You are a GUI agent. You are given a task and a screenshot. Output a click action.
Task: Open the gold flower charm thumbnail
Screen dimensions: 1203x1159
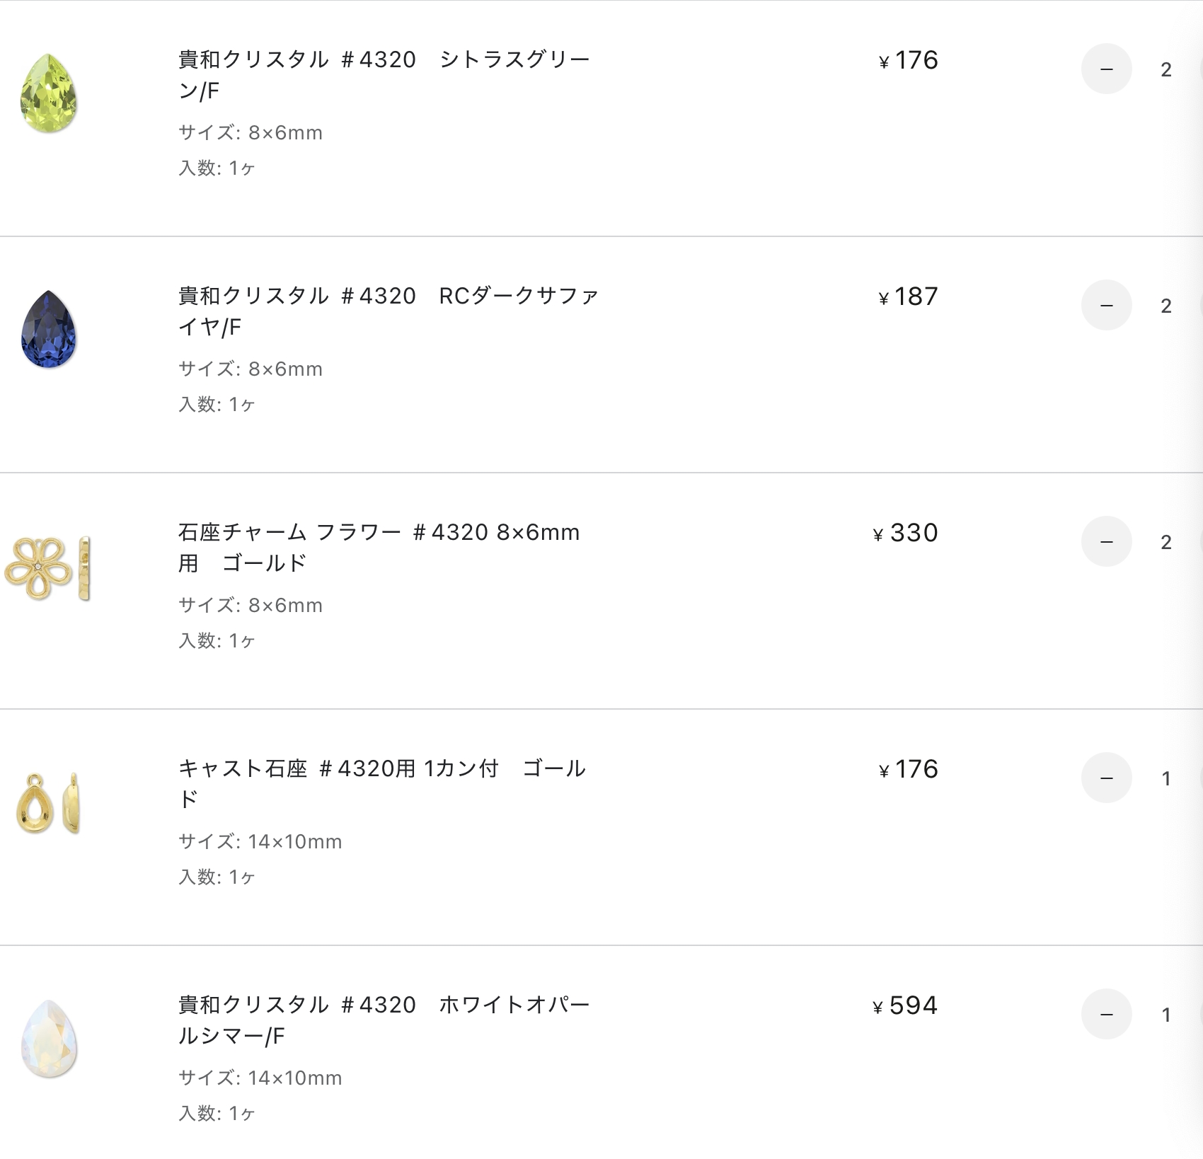coord(47,568)
